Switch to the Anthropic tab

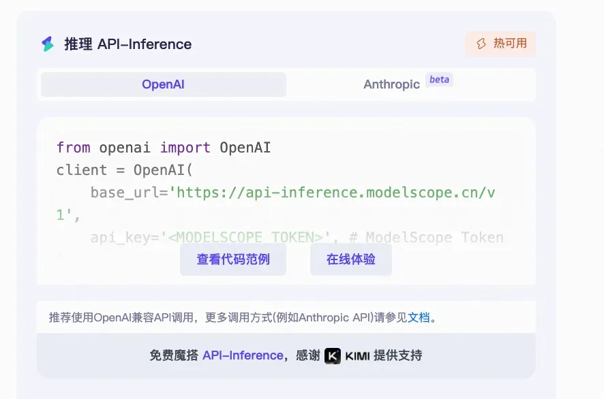pyautogui.click(x=391, y=84)
